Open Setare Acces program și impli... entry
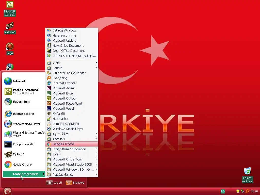The image size is (260, 195). pos(72,56)
